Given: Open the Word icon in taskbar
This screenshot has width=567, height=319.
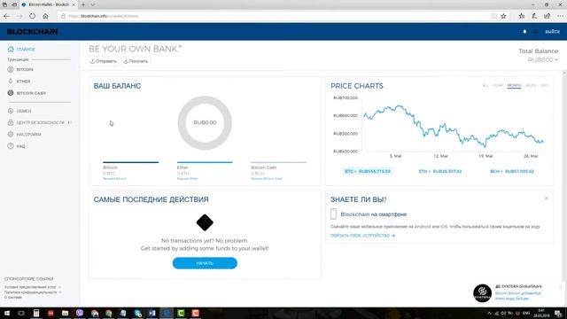Looking at the screenshot, I should [x=151, y=313].
